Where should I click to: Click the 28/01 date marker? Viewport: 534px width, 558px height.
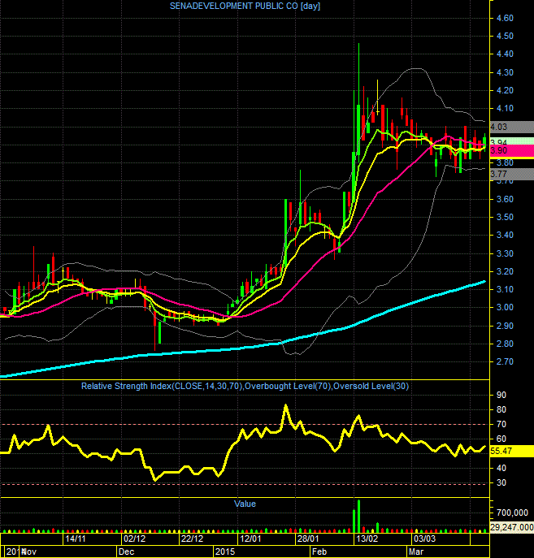point(308,539)
